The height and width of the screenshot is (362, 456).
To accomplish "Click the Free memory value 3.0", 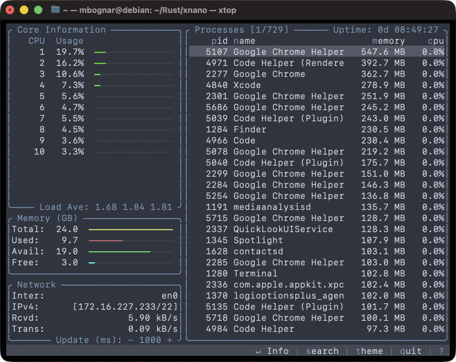I will (x=70, y=262).
